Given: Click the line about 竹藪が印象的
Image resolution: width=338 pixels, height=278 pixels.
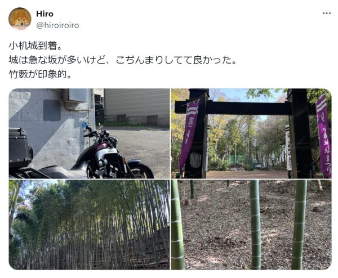Looking at the screenshot, I should [40, 74].
